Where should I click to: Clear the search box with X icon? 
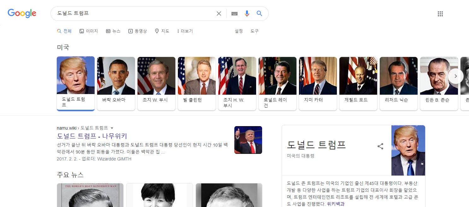(219, 14)
